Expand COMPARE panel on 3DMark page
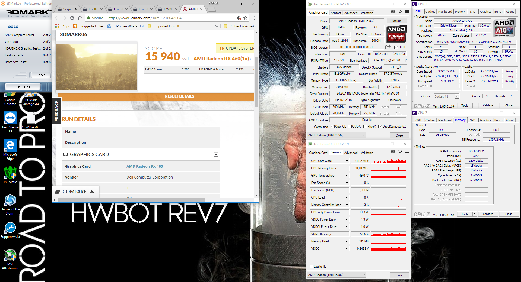 pyautogui.click(x=76, y=192)
